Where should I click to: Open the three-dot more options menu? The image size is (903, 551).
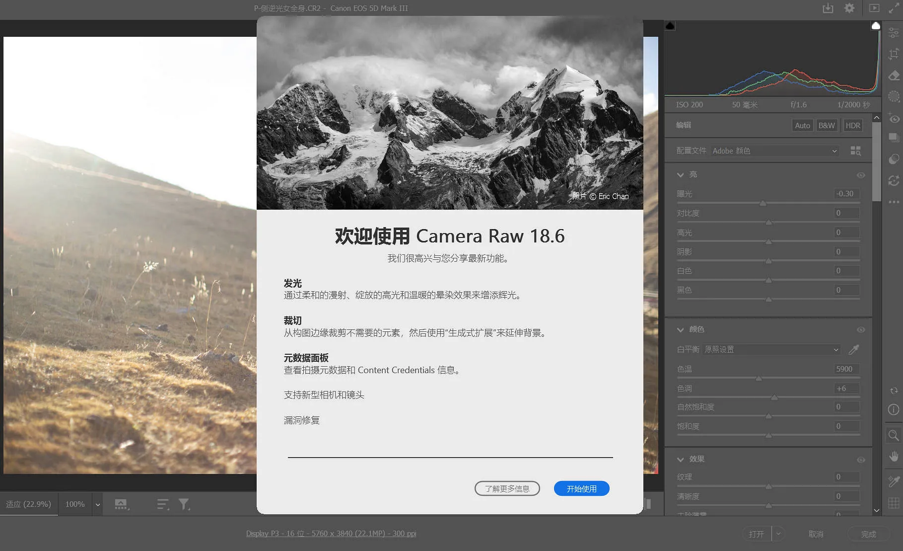point(894,202)
